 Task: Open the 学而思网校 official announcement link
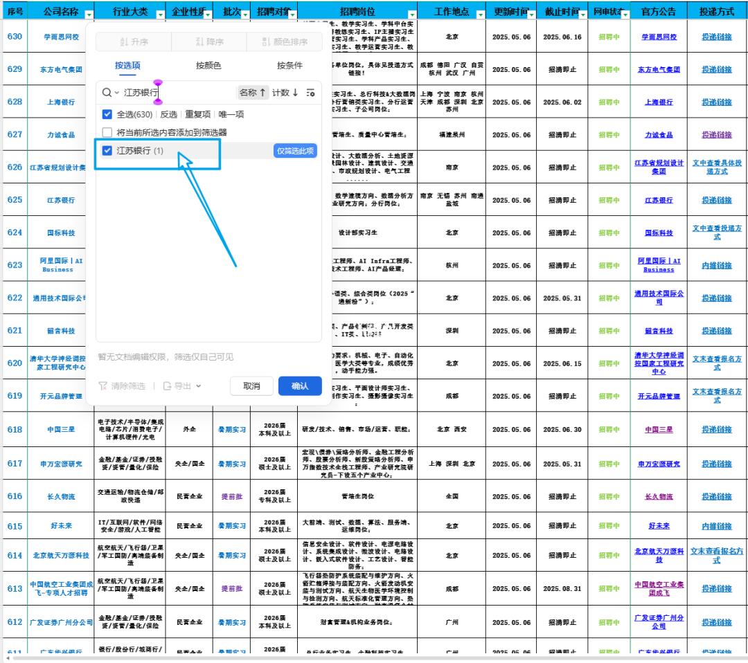click(x=659, y=37)
